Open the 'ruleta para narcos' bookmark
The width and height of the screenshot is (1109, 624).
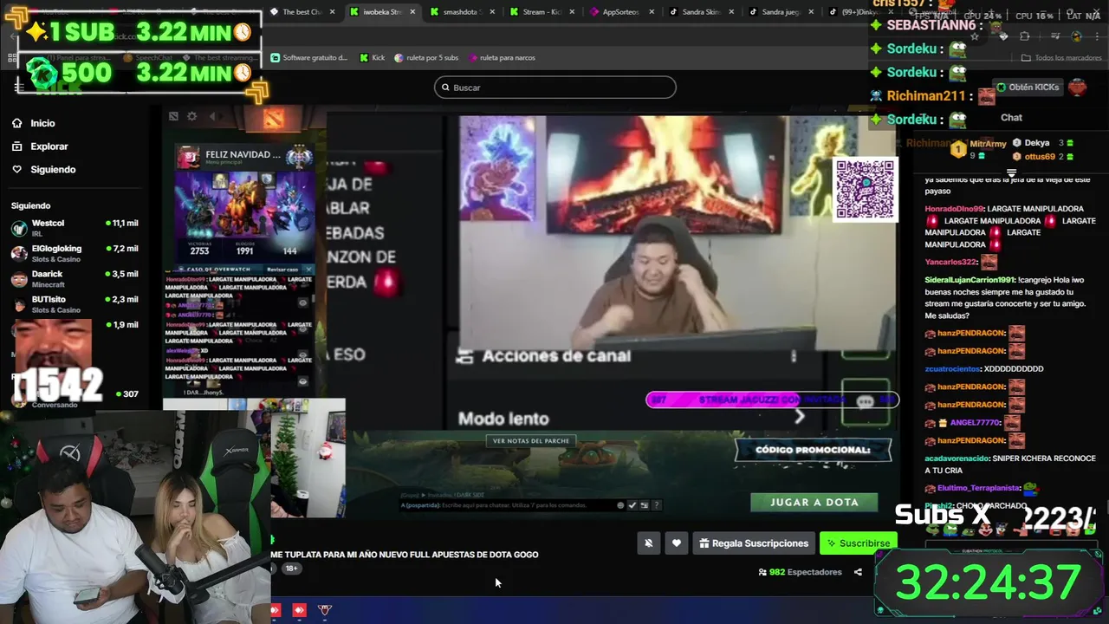pos(502,57)
